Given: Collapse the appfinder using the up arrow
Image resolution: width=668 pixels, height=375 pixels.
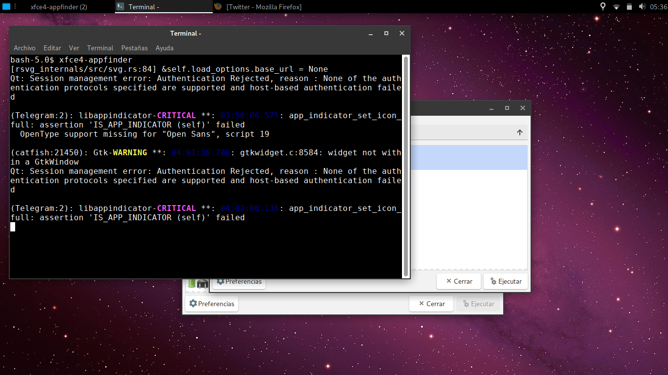Looking at the screenshot, I should point(519,132).
